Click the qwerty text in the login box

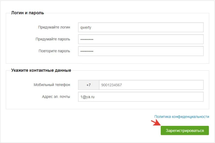(x=86, y=28)
